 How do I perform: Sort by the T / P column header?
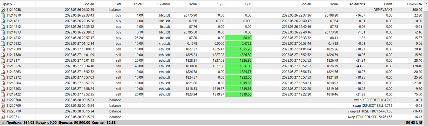tap(239, 4)
